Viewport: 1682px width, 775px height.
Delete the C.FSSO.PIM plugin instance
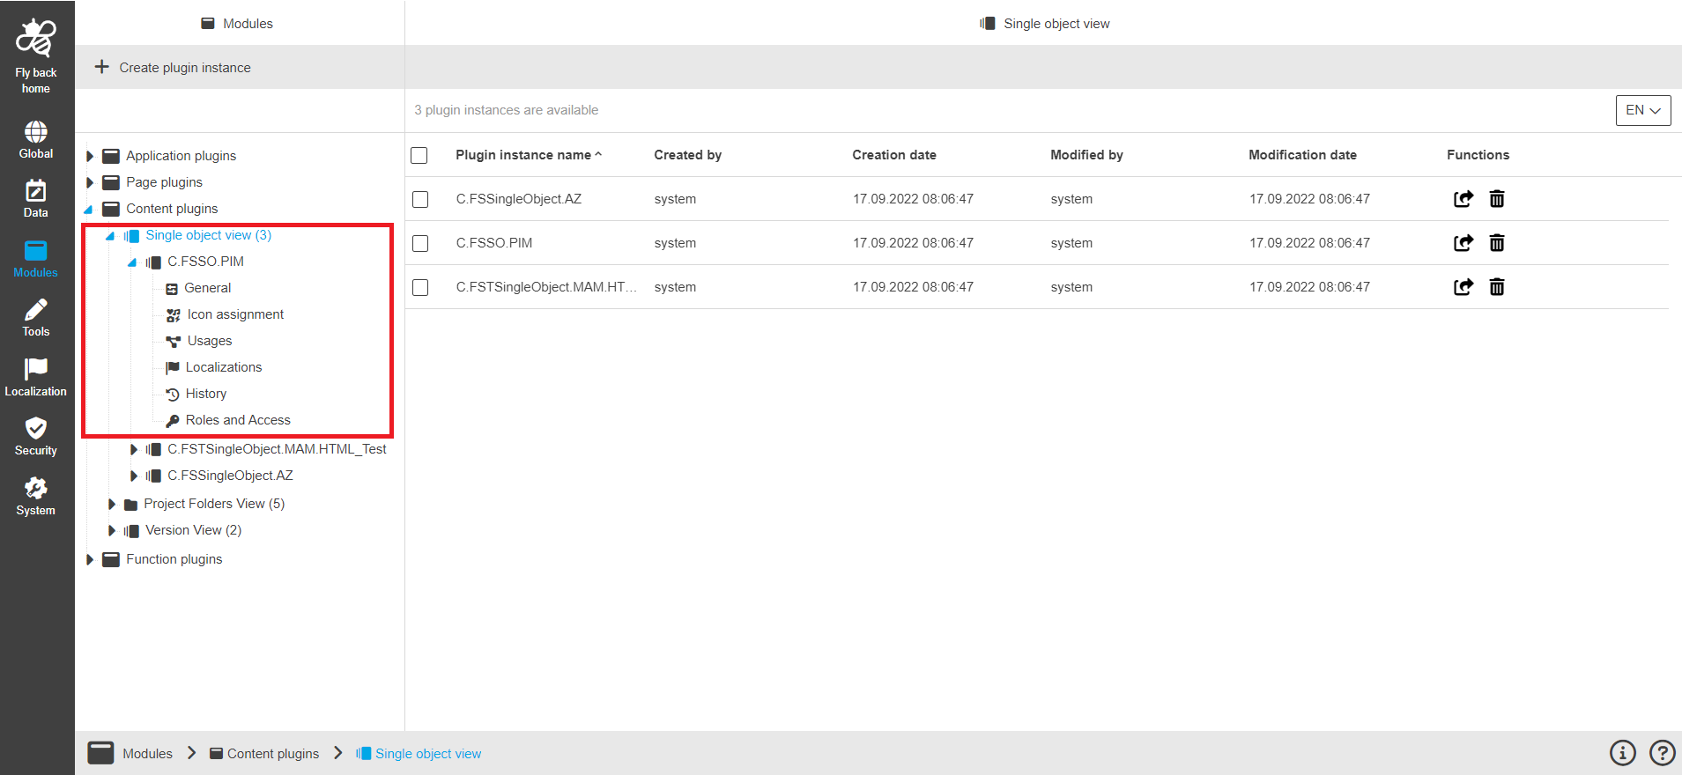1497,243
